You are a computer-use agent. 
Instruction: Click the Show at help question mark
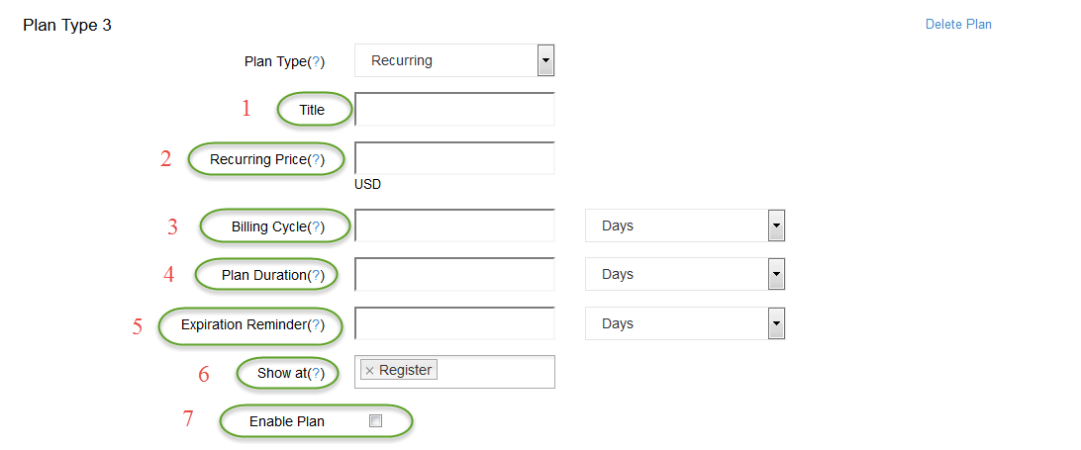coord(315,374)
